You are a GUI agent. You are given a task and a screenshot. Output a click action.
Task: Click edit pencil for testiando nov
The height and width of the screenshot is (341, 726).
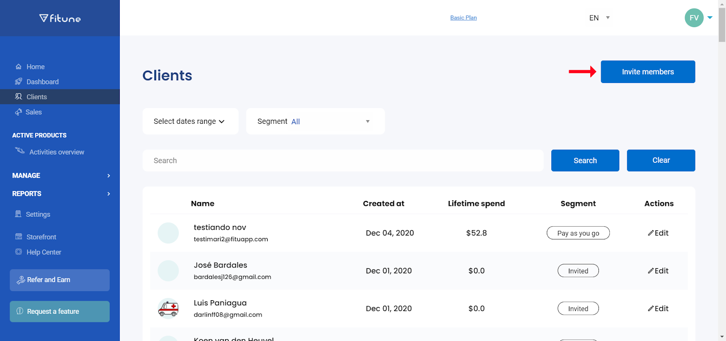click(x=651, y=233)
